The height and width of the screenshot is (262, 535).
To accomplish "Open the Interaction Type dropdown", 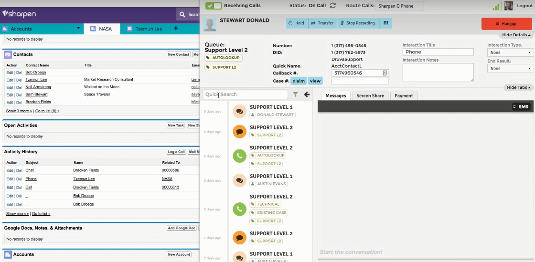I will (510, 52).
